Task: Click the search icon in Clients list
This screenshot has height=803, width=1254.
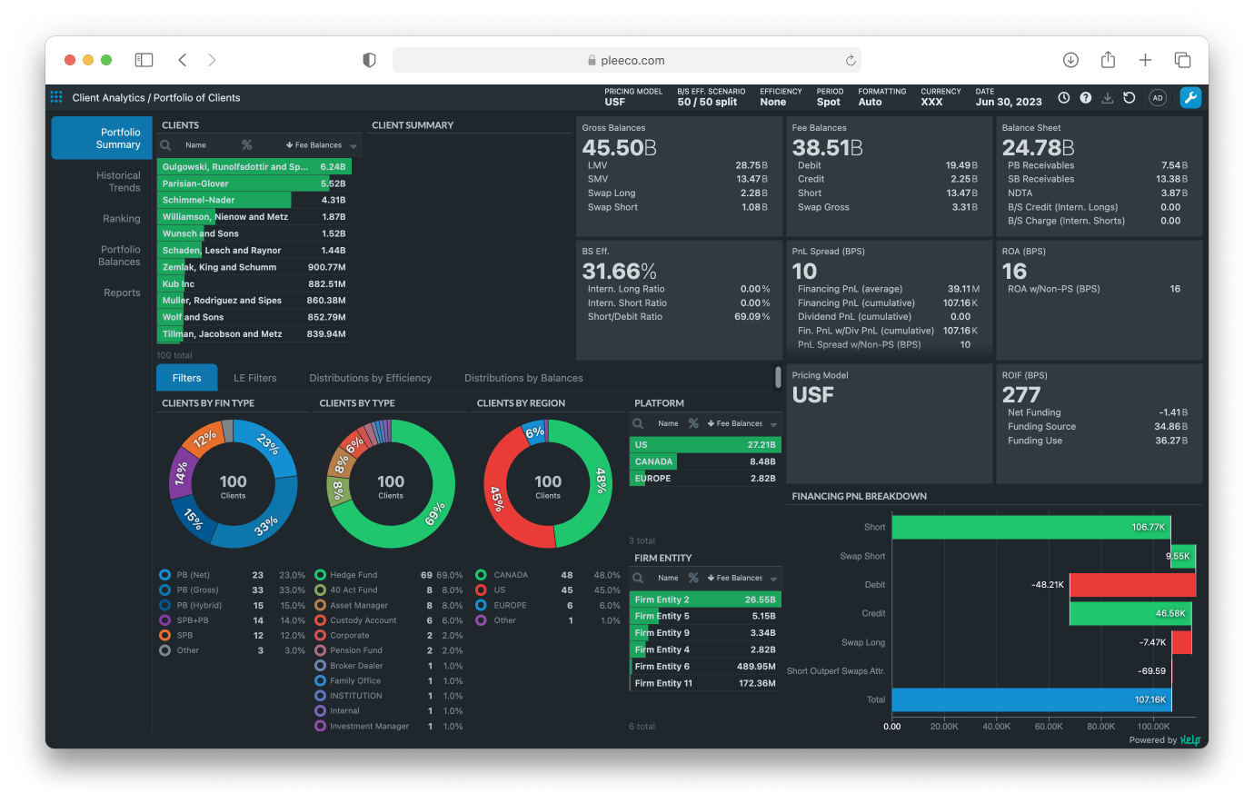Action: (x=165, y=145)
